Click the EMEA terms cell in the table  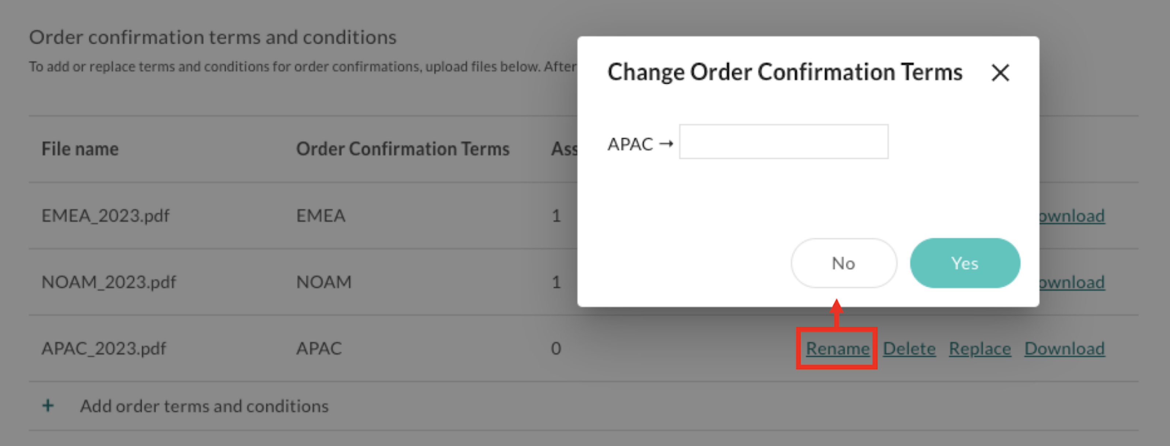321,216
